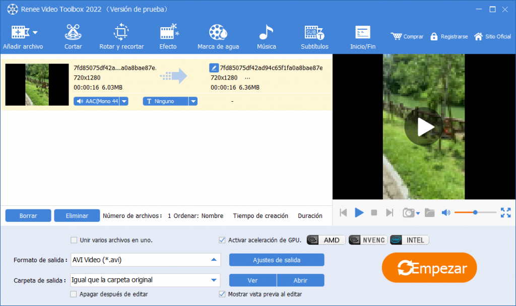Capture a snapshot with the camera icon
The width and height of the screenshot is (516, 306).
(408, 213)
